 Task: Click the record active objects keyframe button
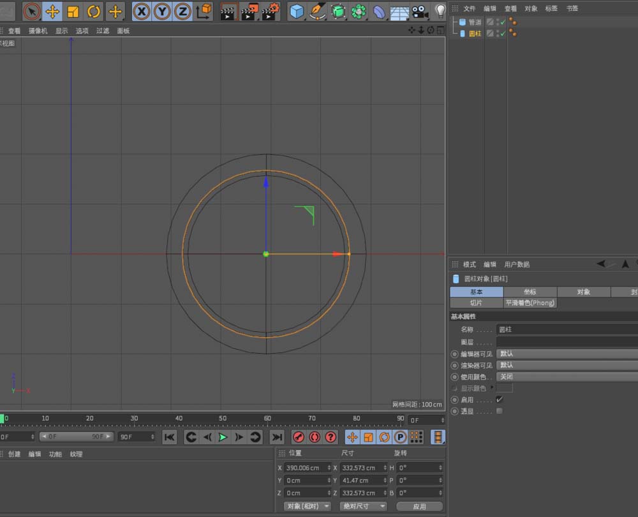[298, 437]
